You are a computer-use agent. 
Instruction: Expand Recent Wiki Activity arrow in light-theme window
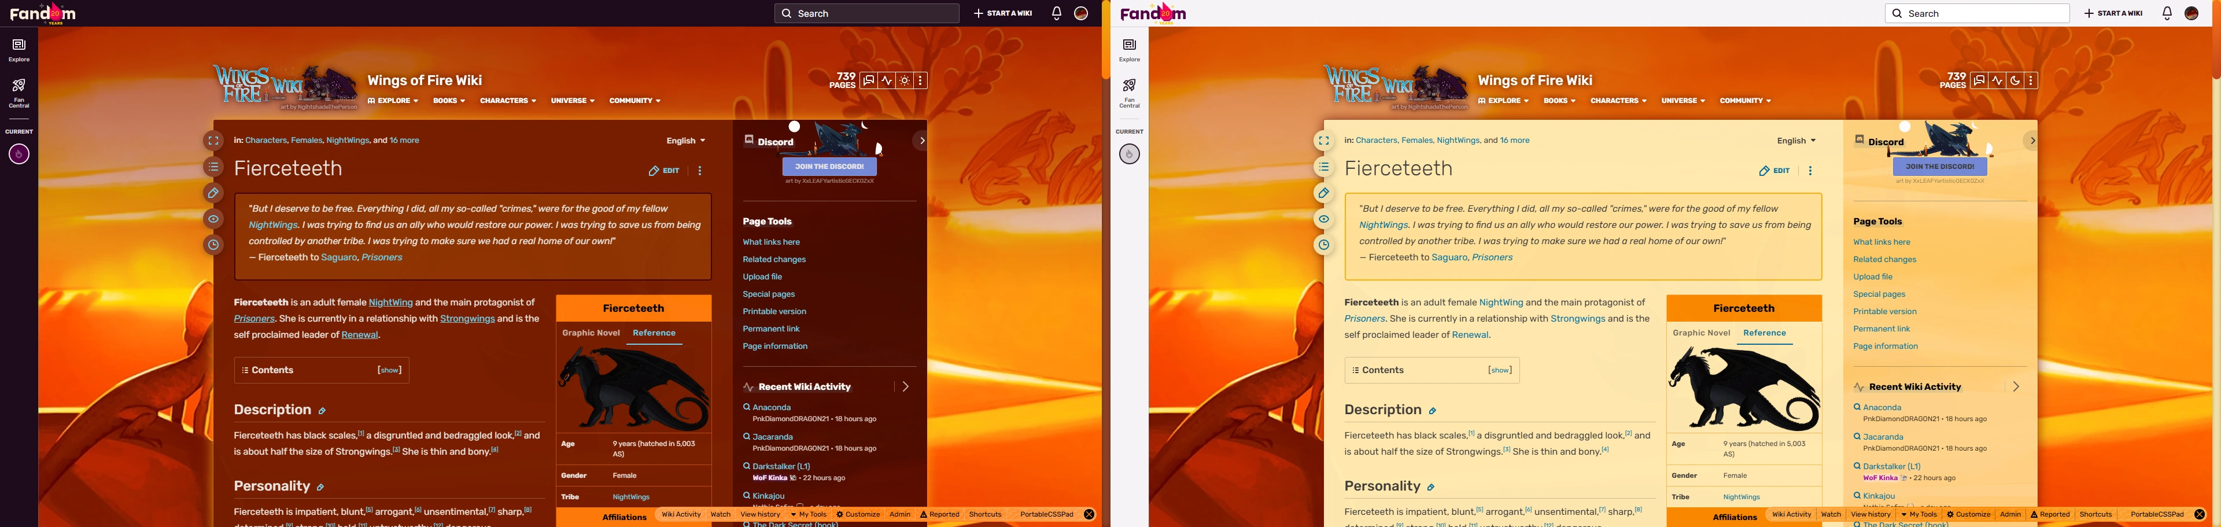pos(2016,387)
